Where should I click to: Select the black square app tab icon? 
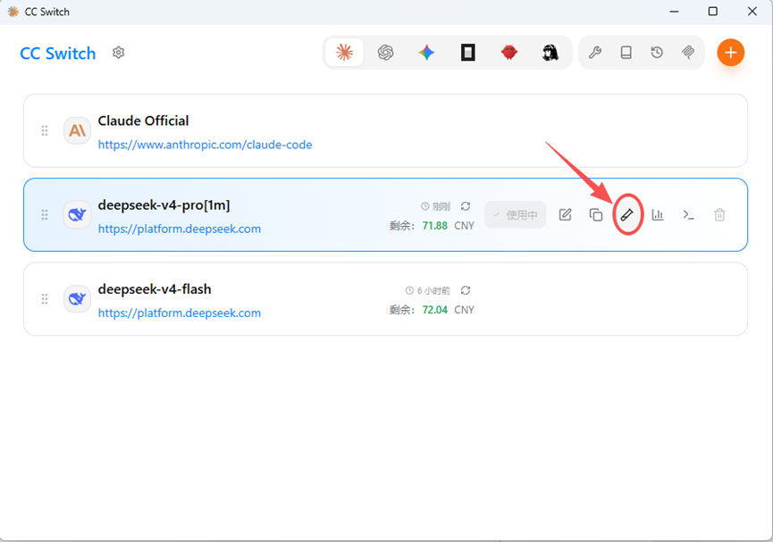click(x=468, y=52)
